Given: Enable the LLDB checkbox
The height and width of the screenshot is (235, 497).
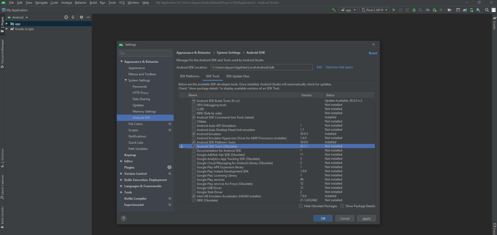Looking at the screenshot, I should coord(194,109).
